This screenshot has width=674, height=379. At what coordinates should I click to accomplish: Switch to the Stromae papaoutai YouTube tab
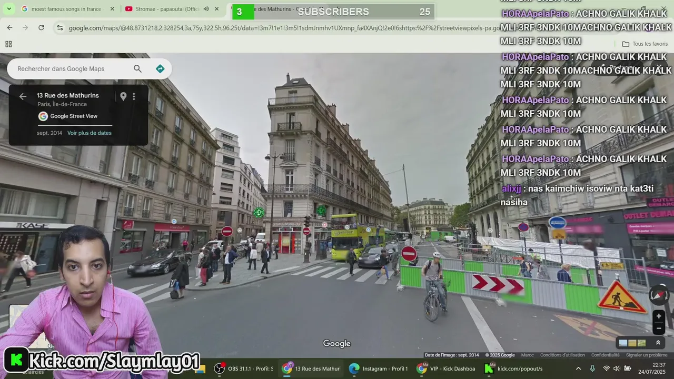point(167,9)
